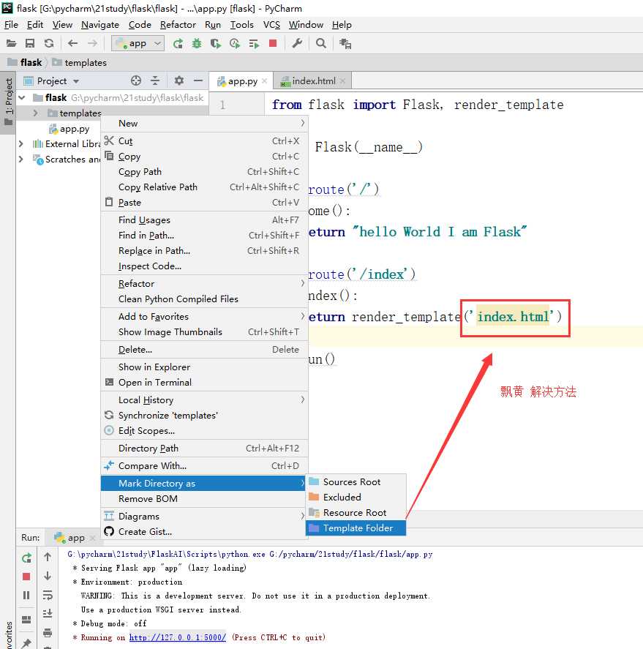
Task: Open the File menu
Action: coord(11,25)
